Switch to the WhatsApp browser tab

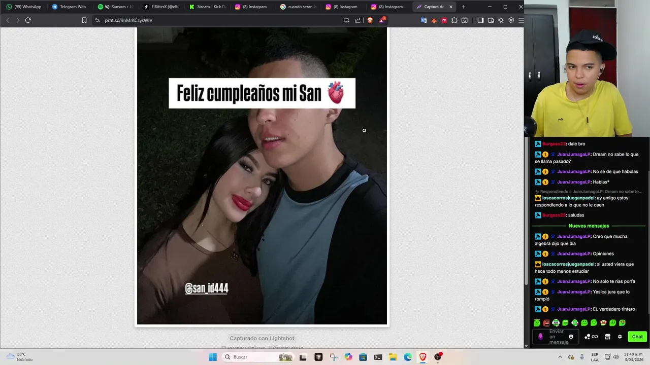(23, 7)
